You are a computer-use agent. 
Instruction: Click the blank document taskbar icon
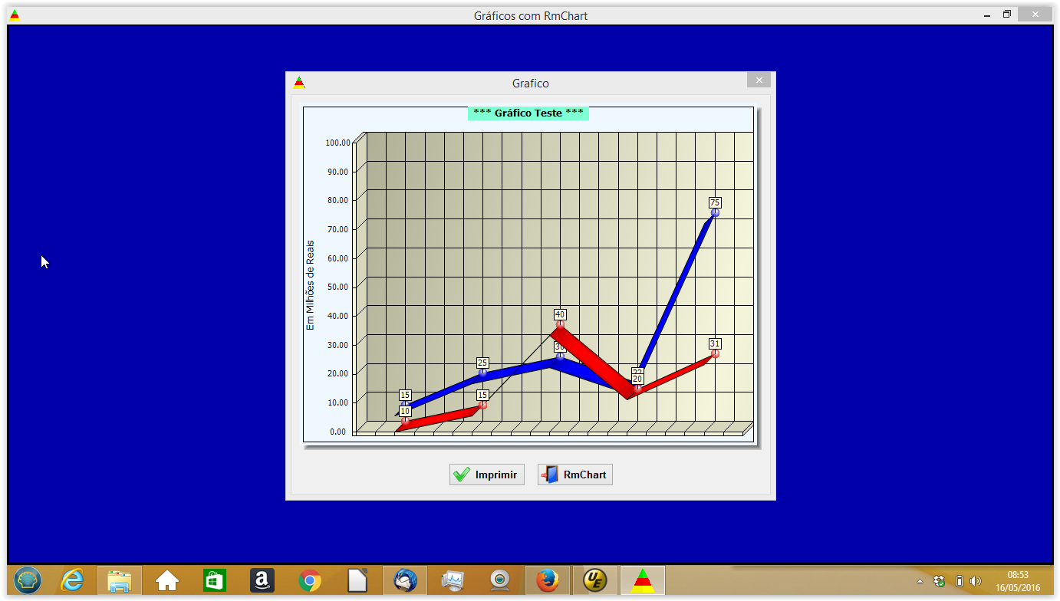pyautogui.click(x=357, y=581)
